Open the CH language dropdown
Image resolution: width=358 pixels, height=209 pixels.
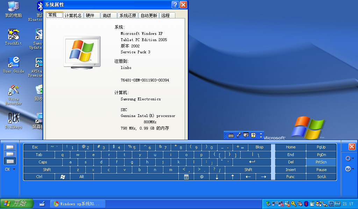tap(10, 169)
